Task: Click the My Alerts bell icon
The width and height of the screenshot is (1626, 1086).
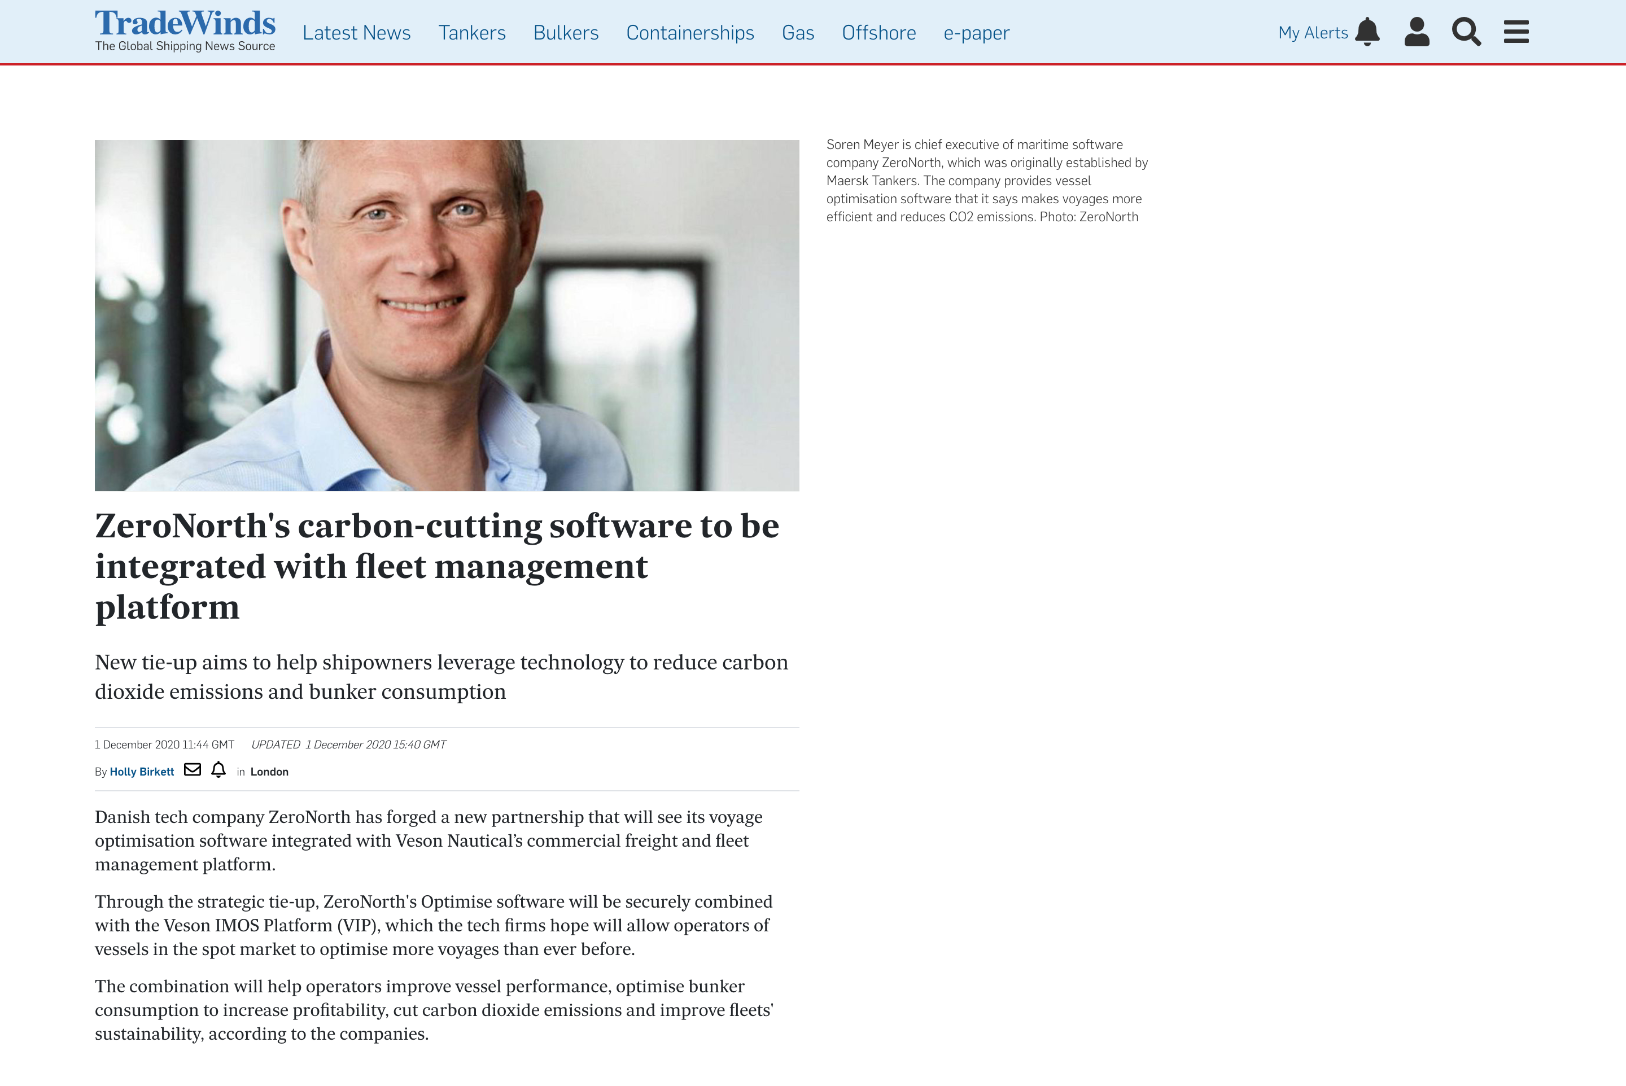Action: coord(1367,32)
